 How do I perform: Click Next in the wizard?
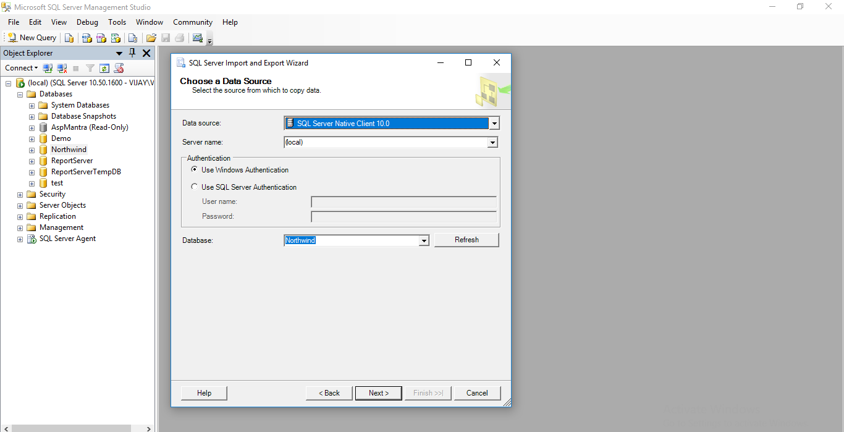[378, 392]
